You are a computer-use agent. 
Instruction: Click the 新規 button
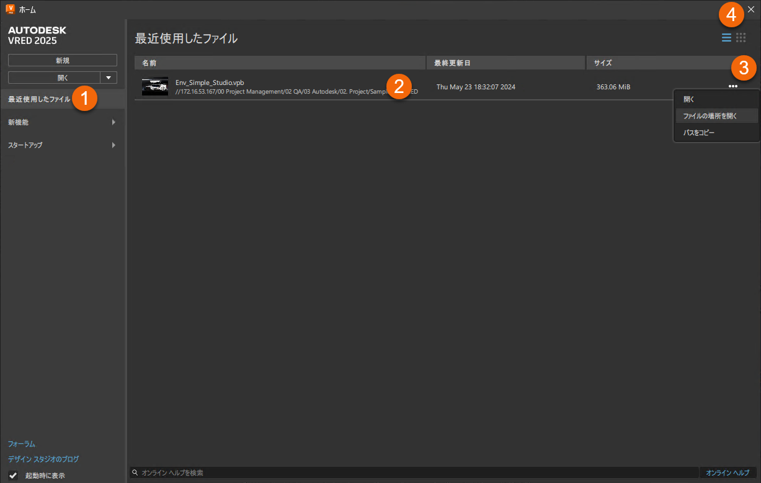(x=63, y=60)
